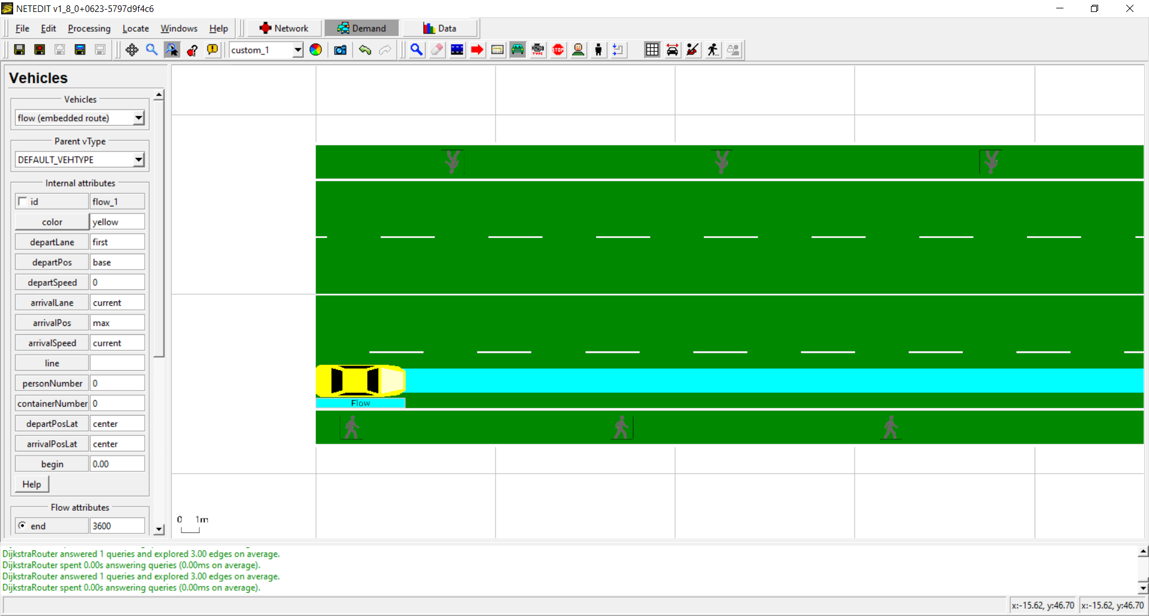Switch to the Network supermode tab

pos(284,28)
